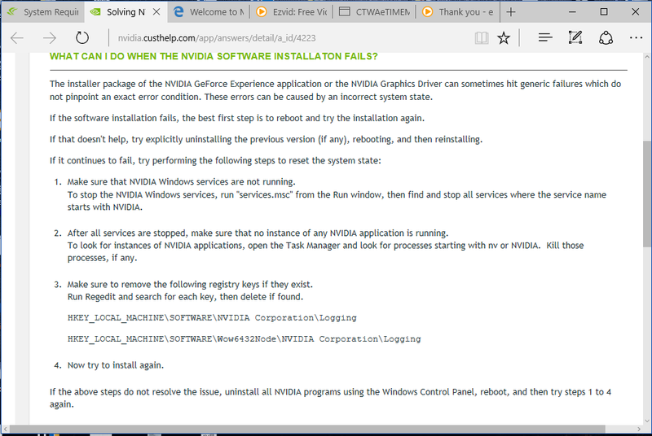
Task: Refresh the NVIDIA support page
Action: click(82, 38)
